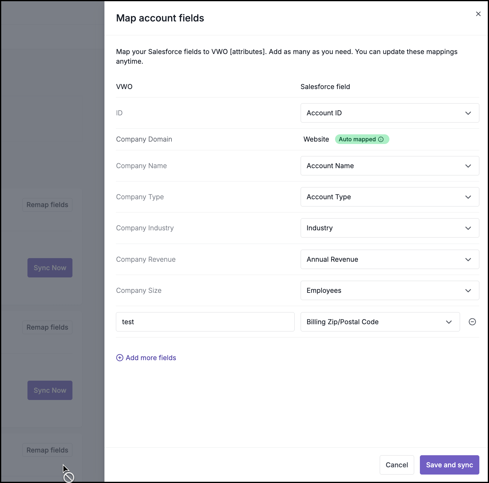Cancel the field mapping
This screenshot has height=483, width=489.
(x=397, y=465)
